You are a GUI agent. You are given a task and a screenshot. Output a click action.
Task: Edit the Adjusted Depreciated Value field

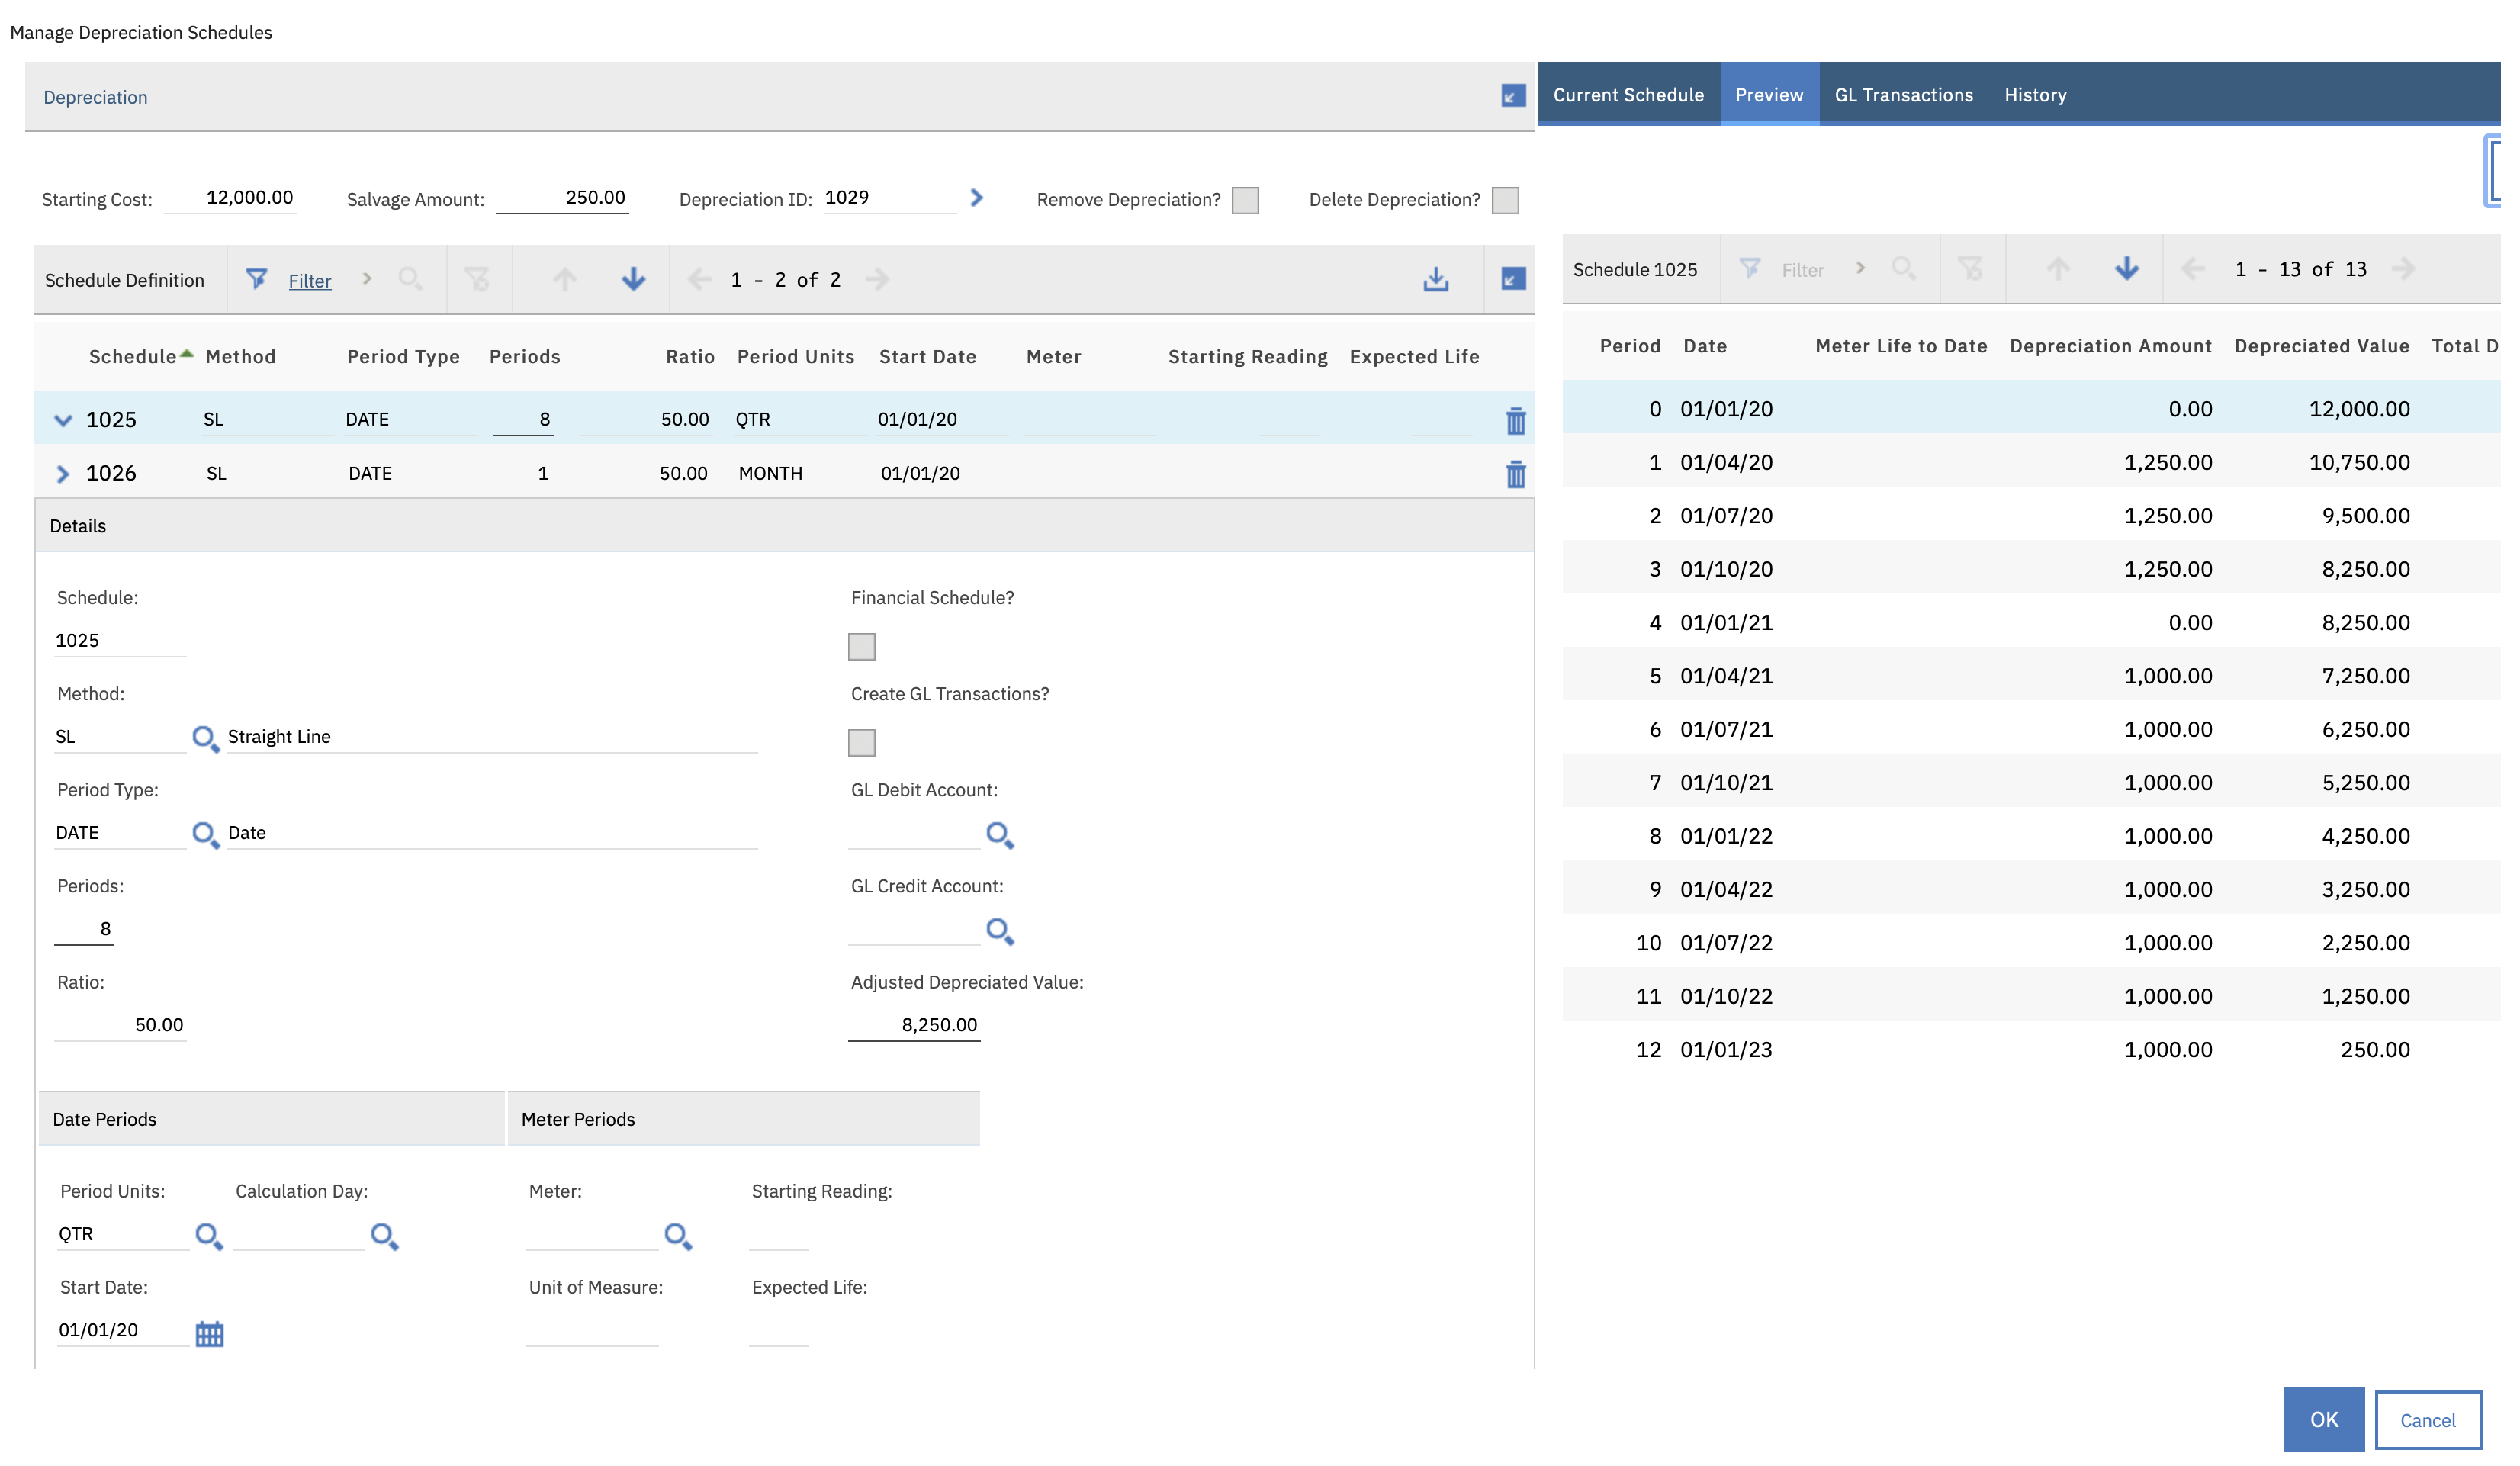(914, 1025)
